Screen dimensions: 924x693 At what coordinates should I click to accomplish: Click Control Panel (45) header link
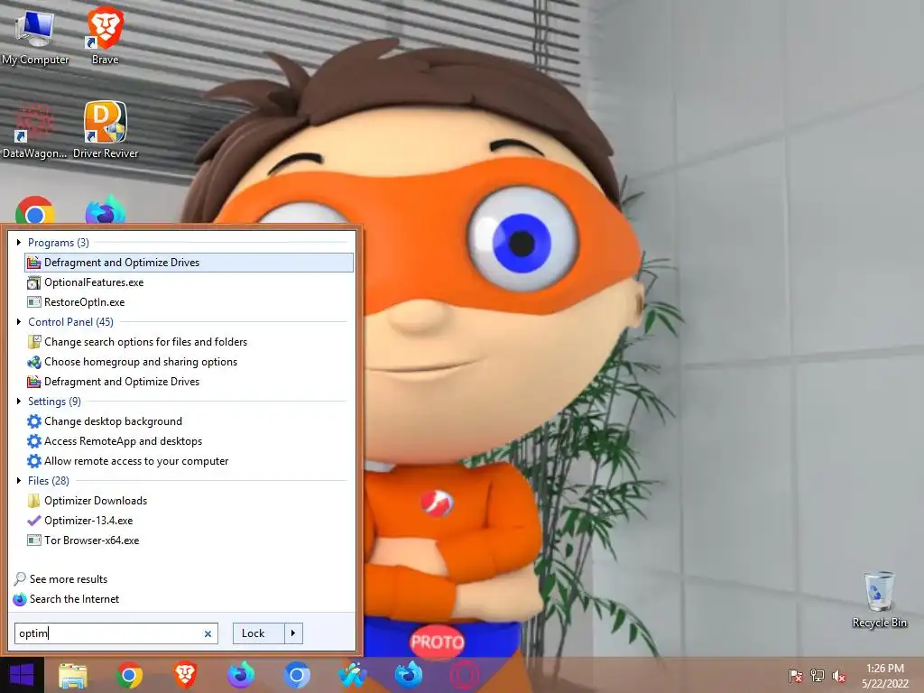point(70,322)
